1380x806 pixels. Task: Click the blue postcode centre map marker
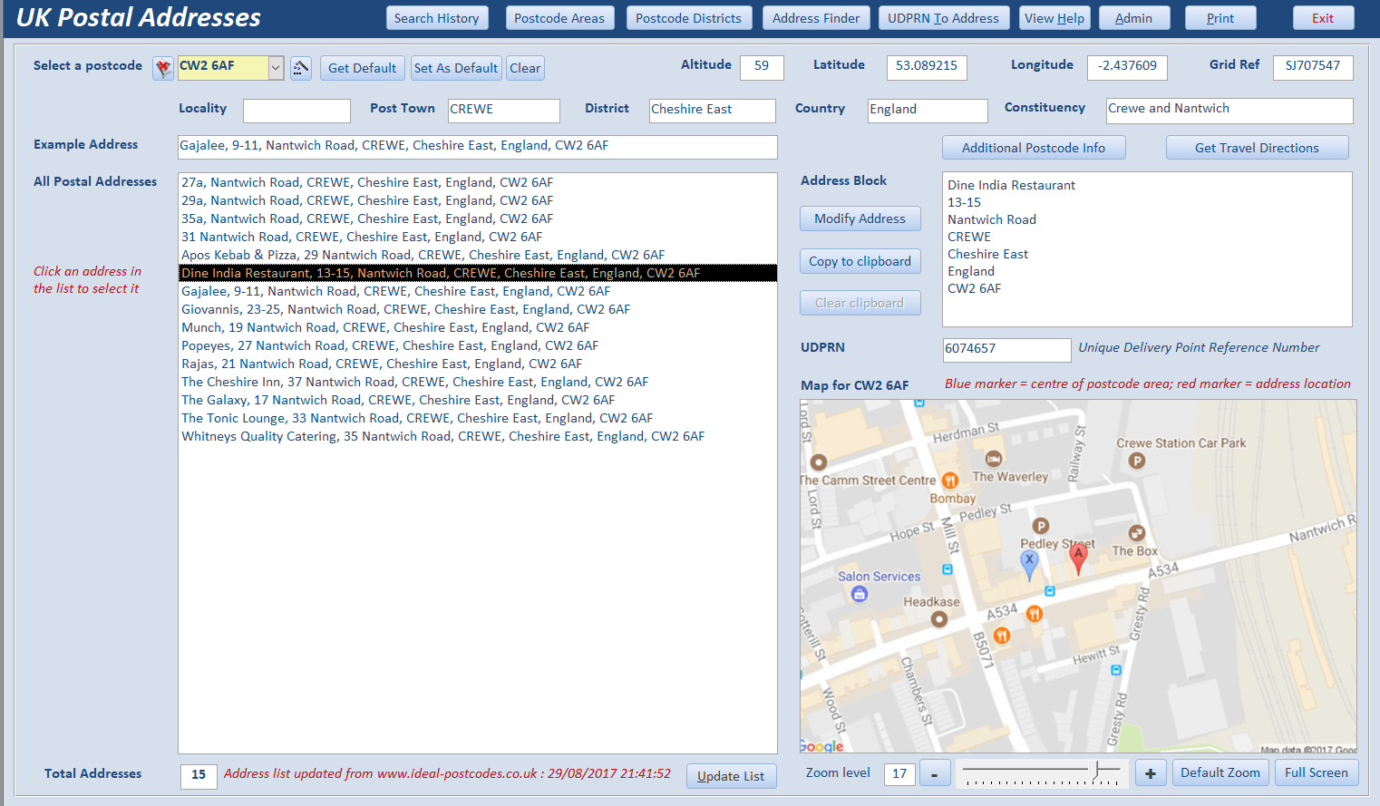coord(1029,565)
